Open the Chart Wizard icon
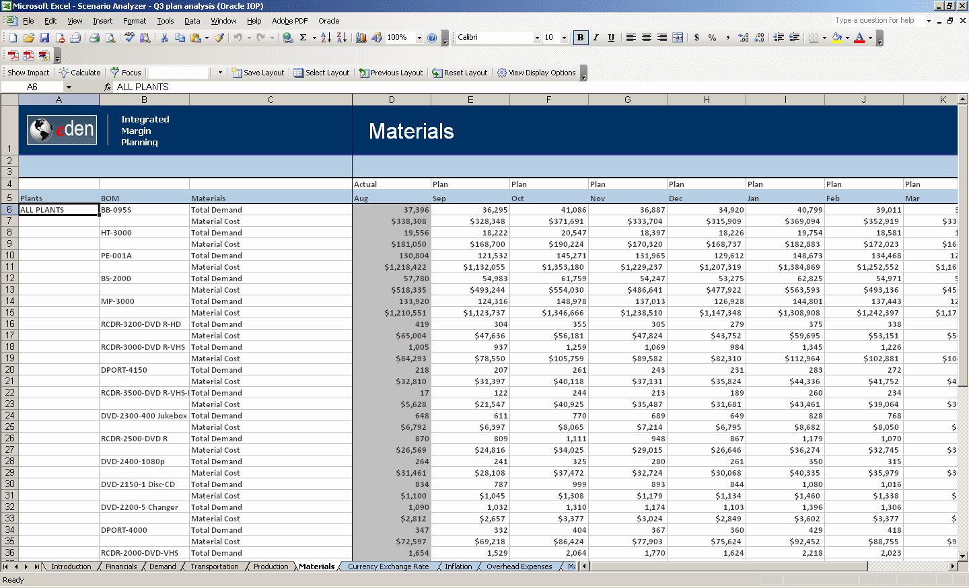Image resolution: width=969 pixels, height=588 pixels. pos(361,38)
